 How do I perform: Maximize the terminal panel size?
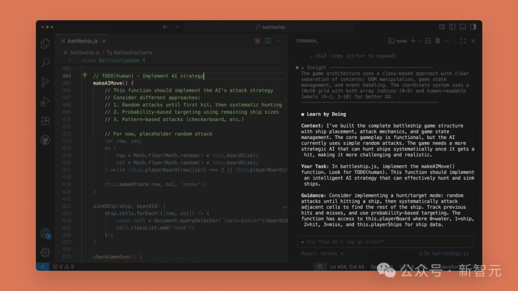pyautogui.click(x=463, y=41)
